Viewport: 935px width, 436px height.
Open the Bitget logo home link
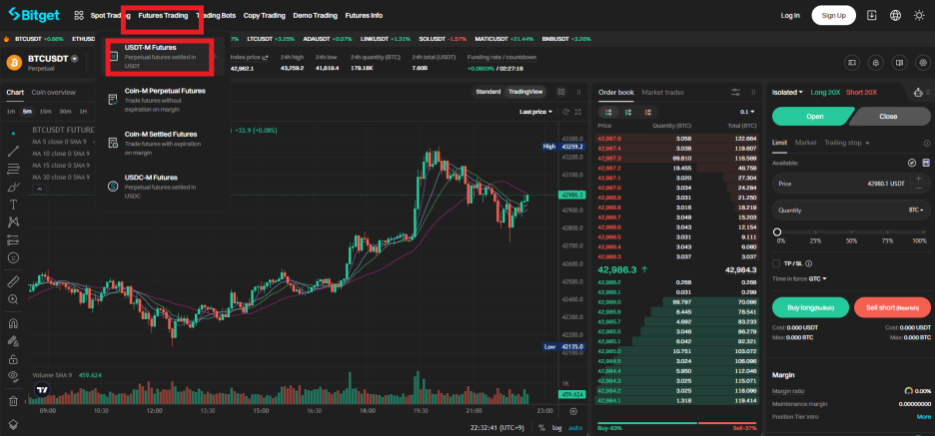pos(33,15)
